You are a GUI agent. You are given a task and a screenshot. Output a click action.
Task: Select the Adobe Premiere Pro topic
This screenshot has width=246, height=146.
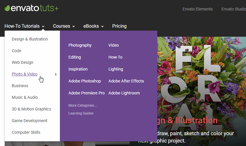(x=86, y=93)
